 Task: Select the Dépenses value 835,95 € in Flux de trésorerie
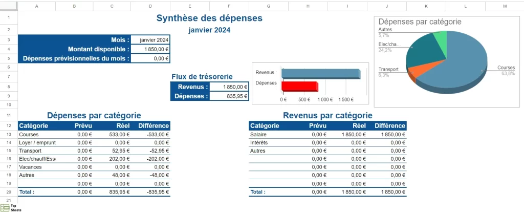click(x=229, y=96)
